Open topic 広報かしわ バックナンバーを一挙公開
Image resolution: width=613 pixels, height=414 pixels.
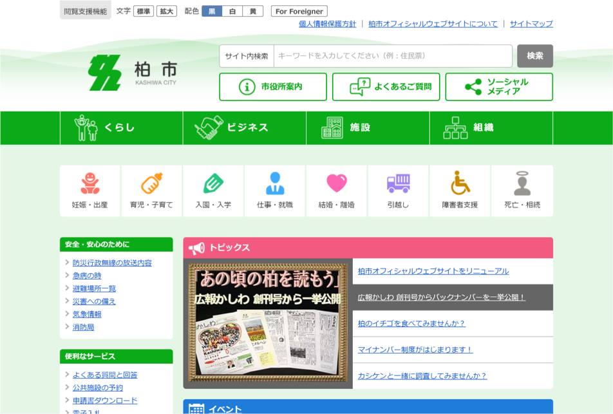(x=441, y=297)
